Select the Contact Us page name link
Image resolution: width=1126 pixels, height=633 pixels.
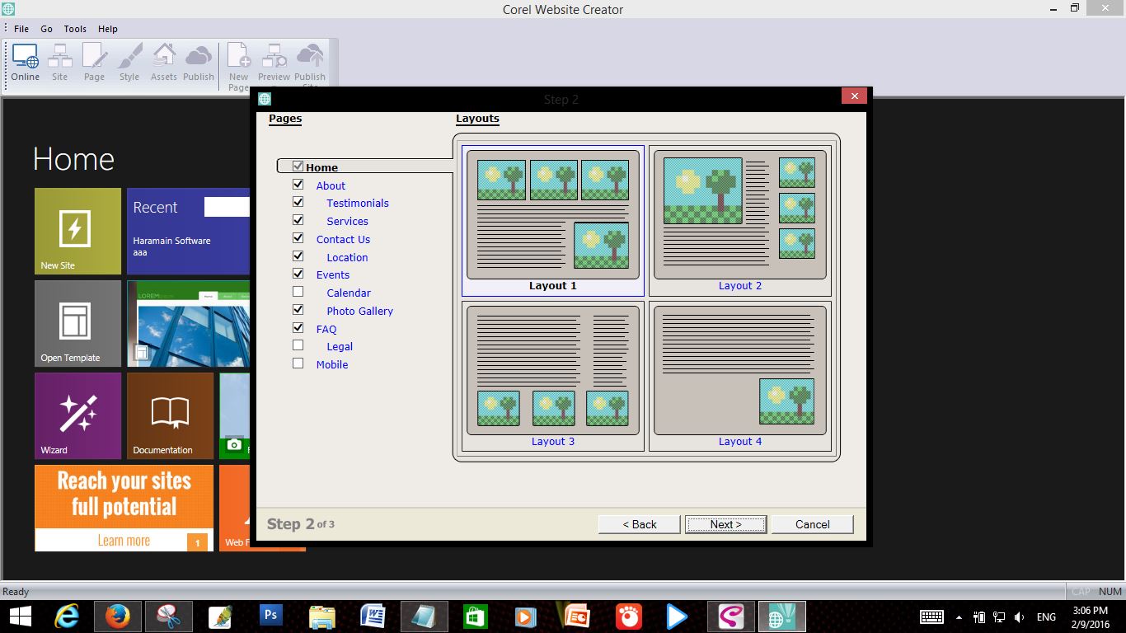[x=343, y=239]
